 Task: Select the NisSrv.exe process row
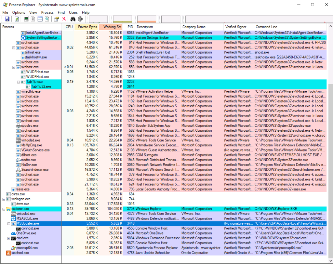coord(164,165)
